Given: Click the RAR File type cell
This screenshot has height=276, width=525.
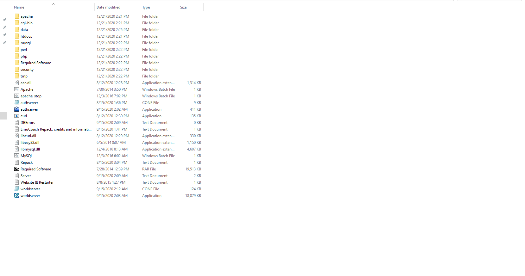Looking at the screenshot, I should 149,169.
